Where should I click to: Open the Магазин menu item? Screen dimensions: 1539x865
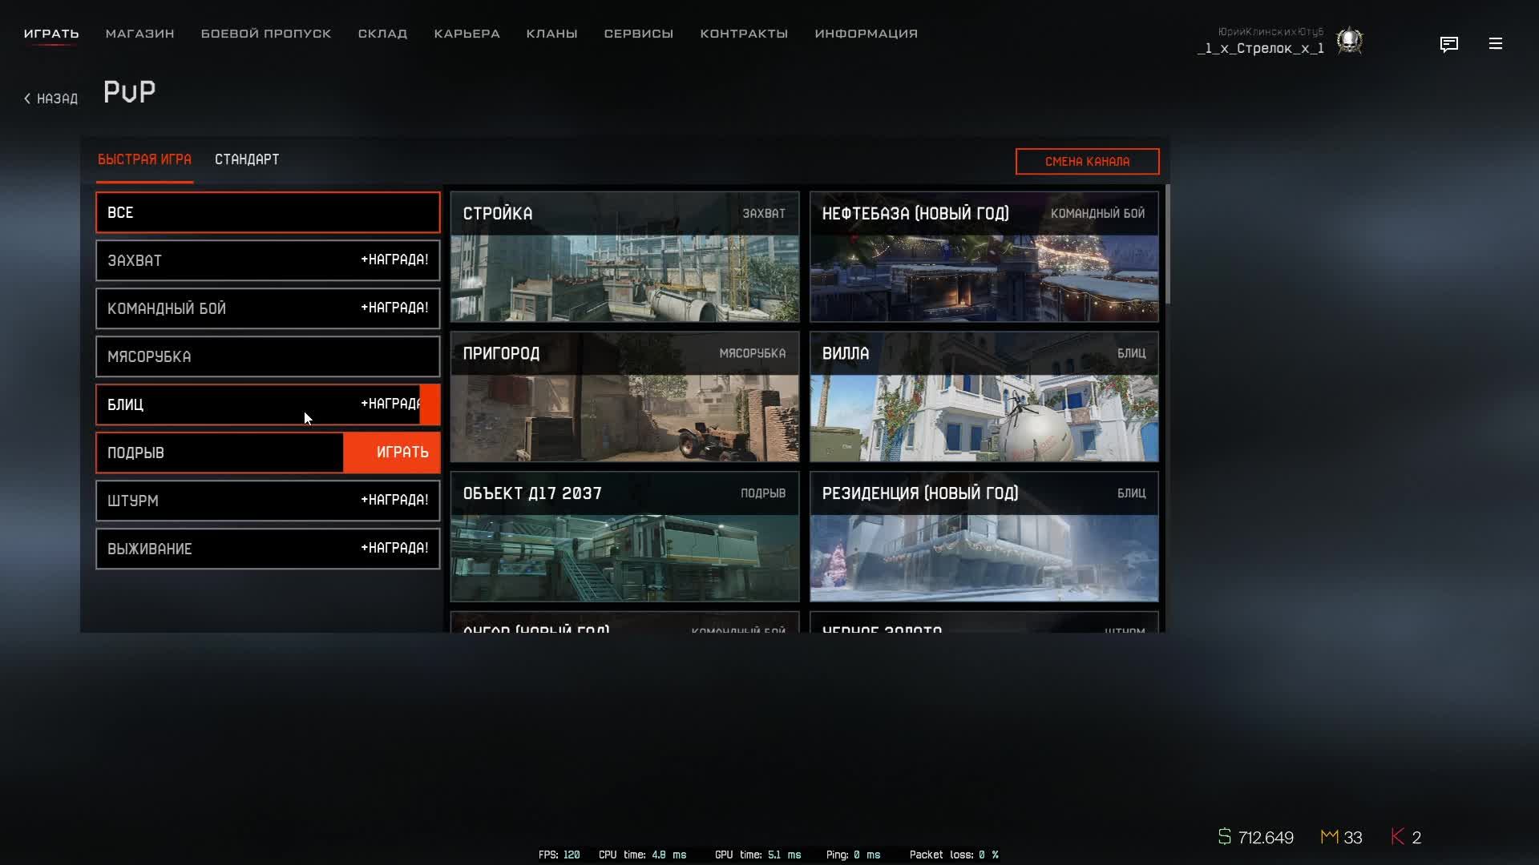click(139, 34)
